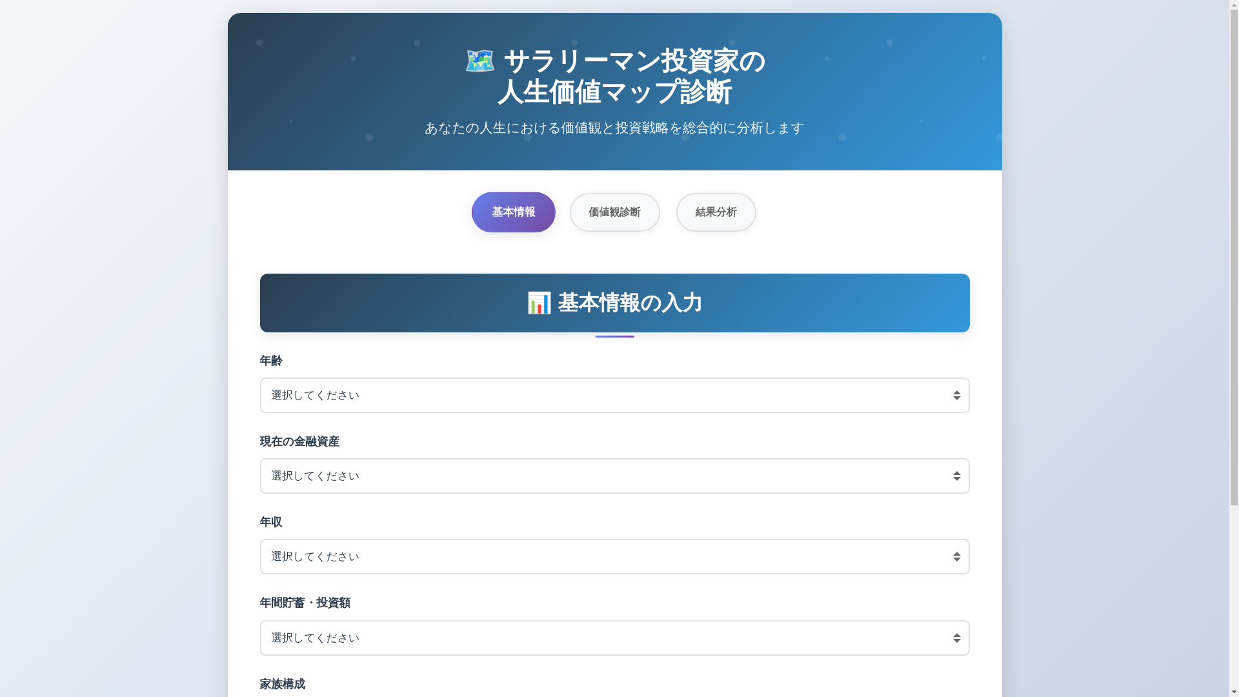
Task: Click the サラリーマン投資家の人生価値マップ診断 title
Action: pyautogui.click(x=632, y=77)
